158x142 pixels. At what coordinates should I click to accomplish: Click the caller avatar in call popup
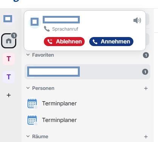pos(34,22)
